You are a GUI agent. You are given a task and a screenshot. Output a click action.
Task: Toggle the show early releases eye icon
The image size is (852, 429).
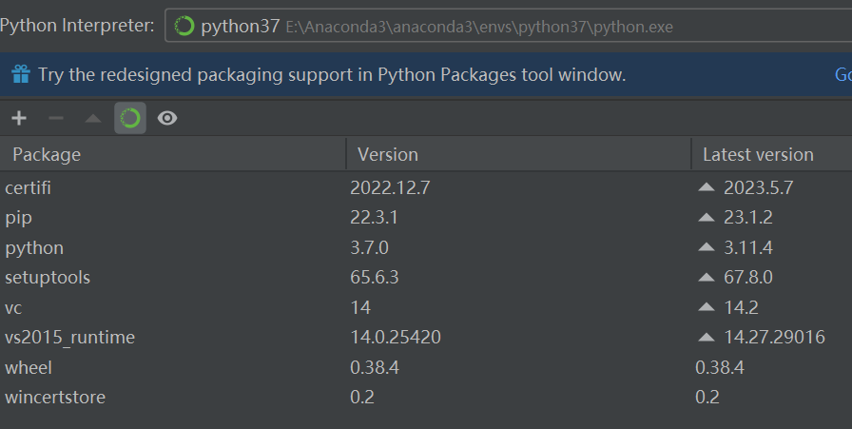[167, 118]
